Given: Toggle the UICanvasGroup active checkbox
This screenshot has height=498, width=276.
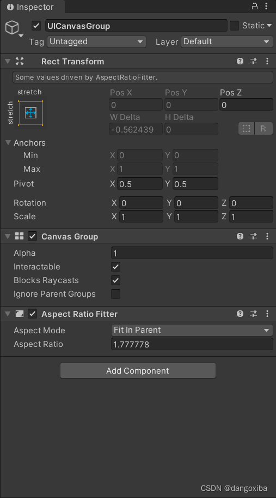Looking at the screenshot, I should [x=36, y=26].
